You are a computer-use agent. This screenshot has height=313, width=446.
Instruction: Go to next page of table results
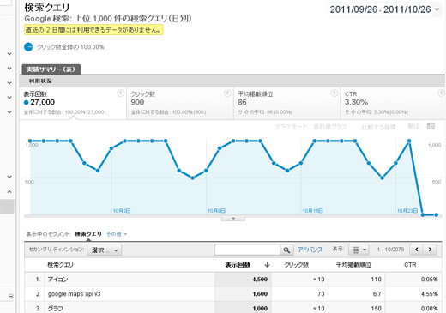tap(430, 250)
